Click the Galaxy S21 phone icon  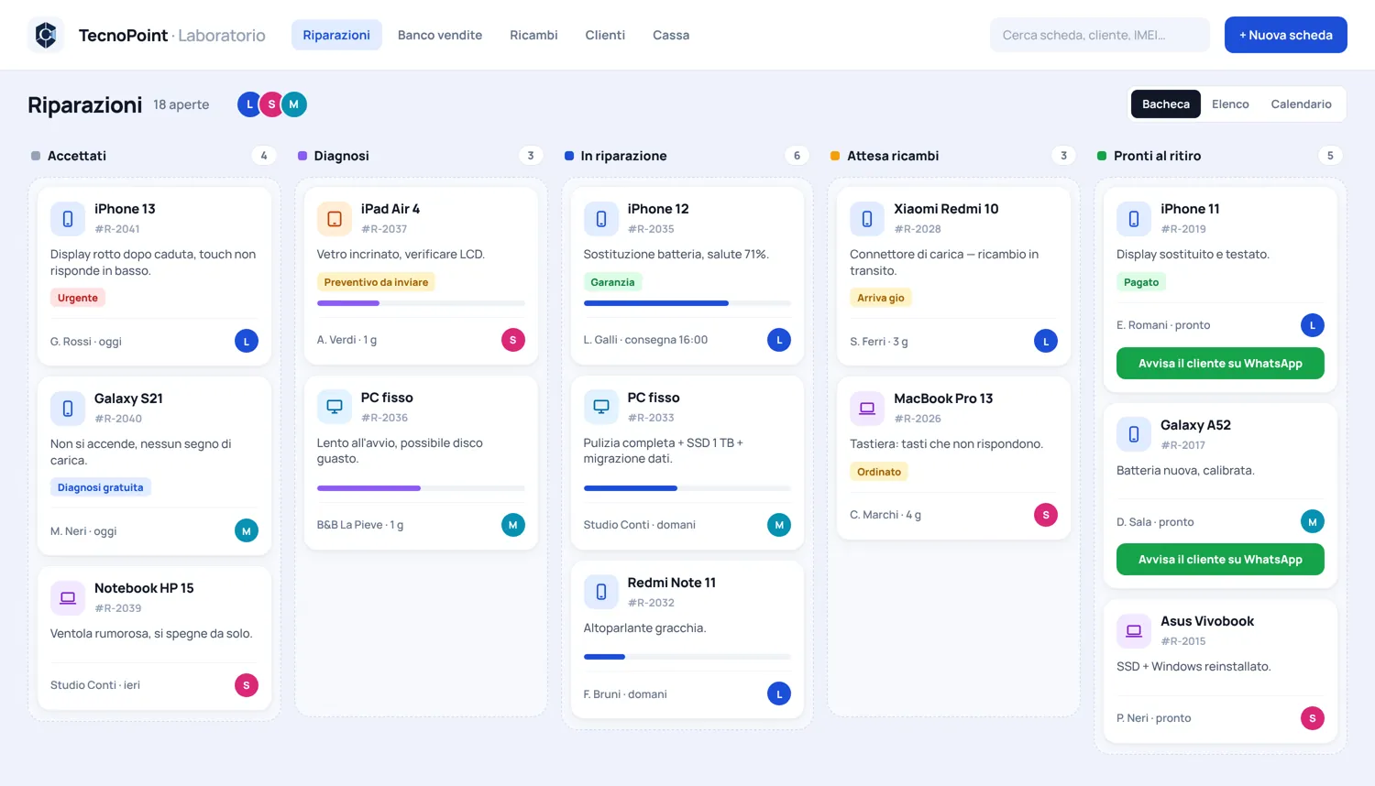(68, 409)
